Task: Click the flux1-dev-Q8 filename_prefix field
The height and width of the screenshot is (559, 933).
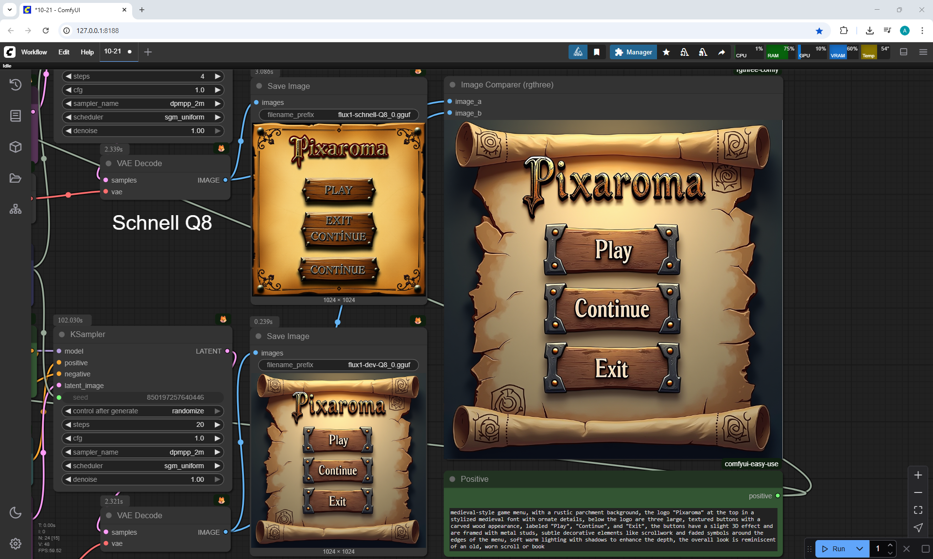Action: (338, 365)
